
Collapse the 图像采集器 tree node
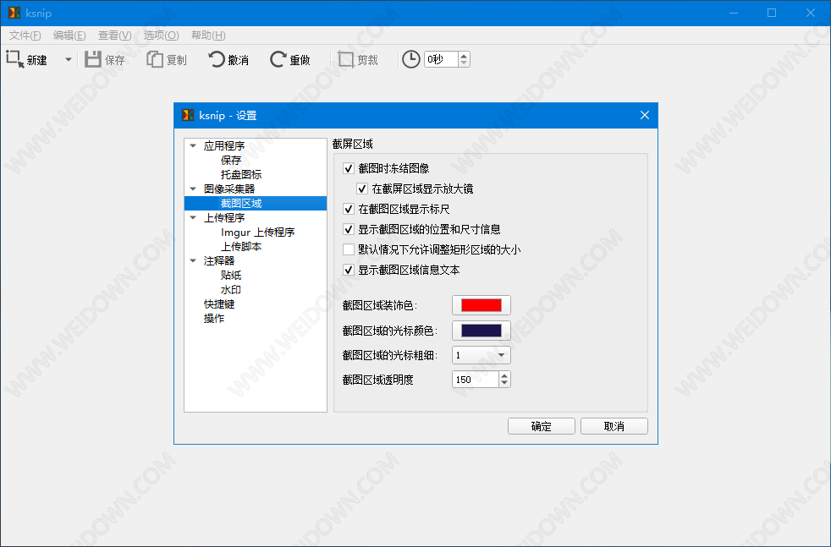(193, 189)
